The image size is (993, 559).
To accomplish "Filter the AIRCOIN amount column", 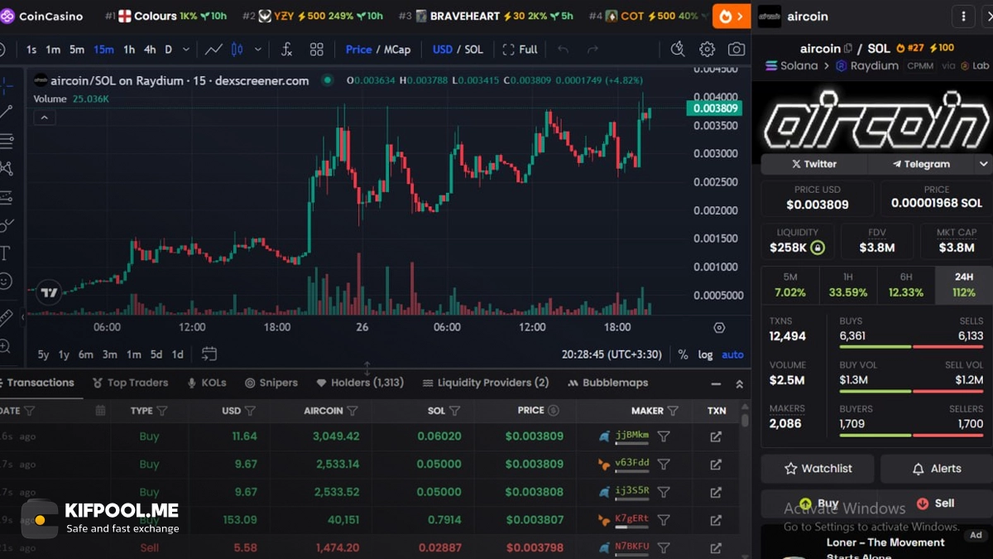I will [353, 411].
